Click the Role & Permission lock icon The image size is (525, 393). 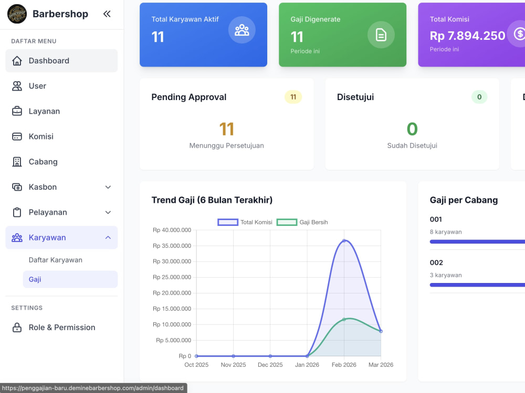17,327
